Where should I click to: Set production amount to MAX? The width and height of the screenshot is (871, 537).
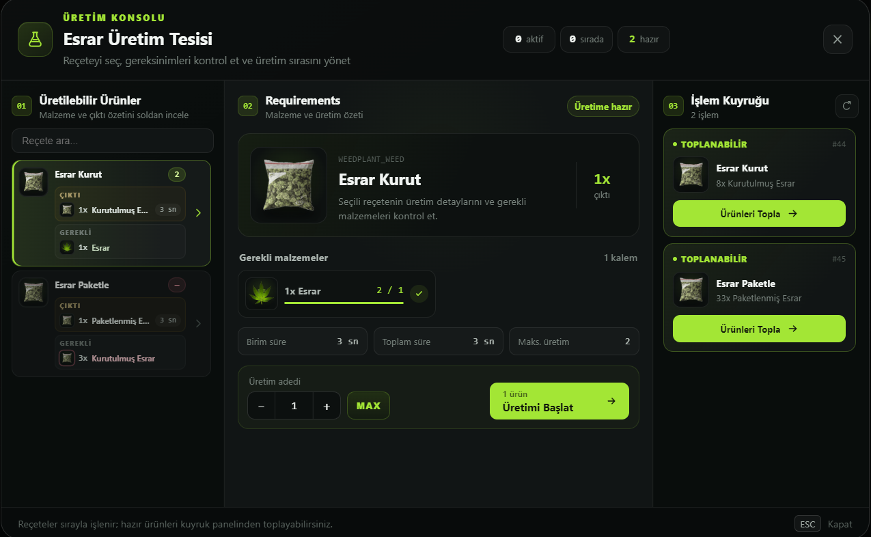point(368,406)
